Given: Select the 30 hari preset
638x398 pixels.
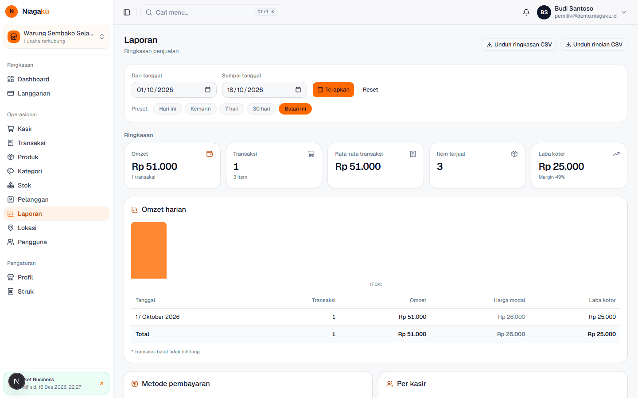Looking at the screenshot, I should (261, 109).
